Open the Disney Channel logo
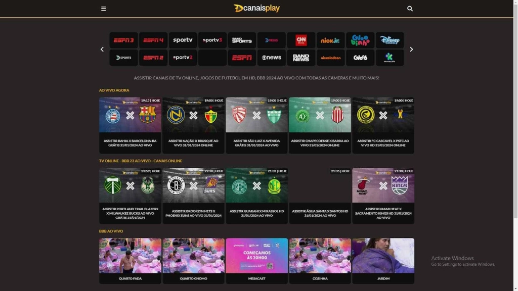Viewport: 518px width, 291px height. [x=390, y=40]
